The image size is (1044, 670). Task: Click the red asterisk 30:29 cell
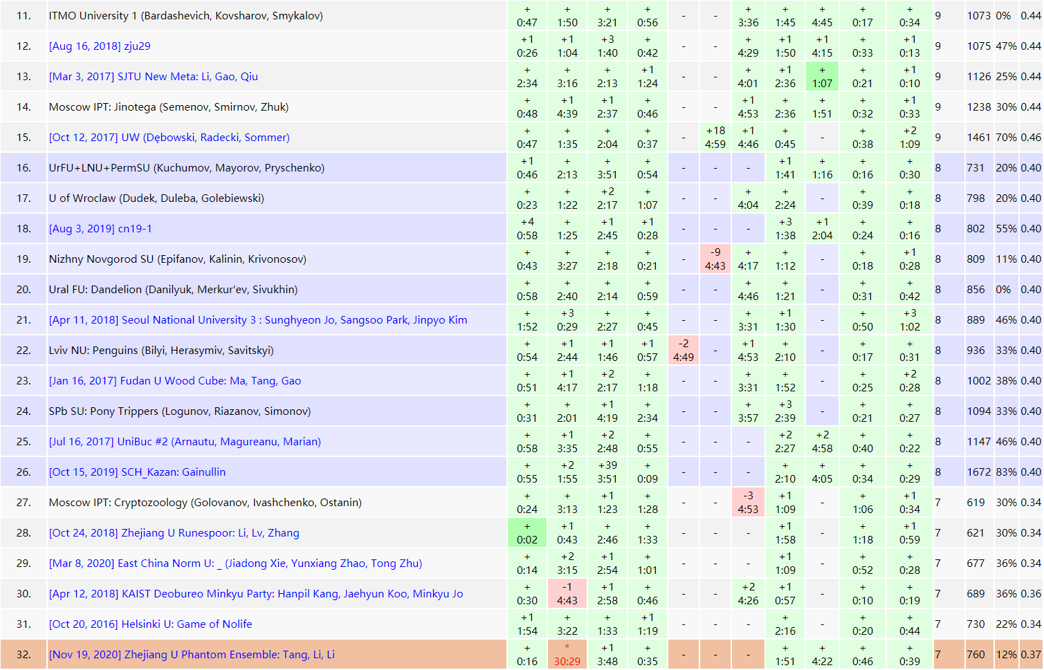(x=567, y=655)
